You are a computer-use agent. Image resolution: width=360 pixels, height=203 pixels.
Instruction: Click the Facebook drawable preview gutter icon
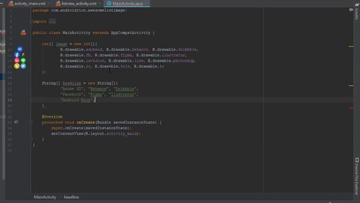click(17, 55)
